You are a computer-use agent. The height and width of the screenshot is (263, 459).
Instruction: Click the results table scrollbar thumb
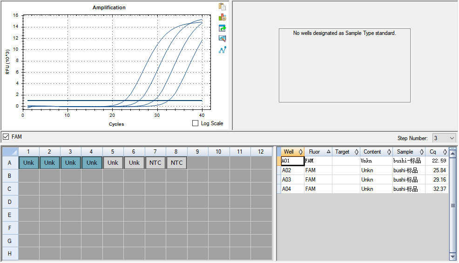453,206
